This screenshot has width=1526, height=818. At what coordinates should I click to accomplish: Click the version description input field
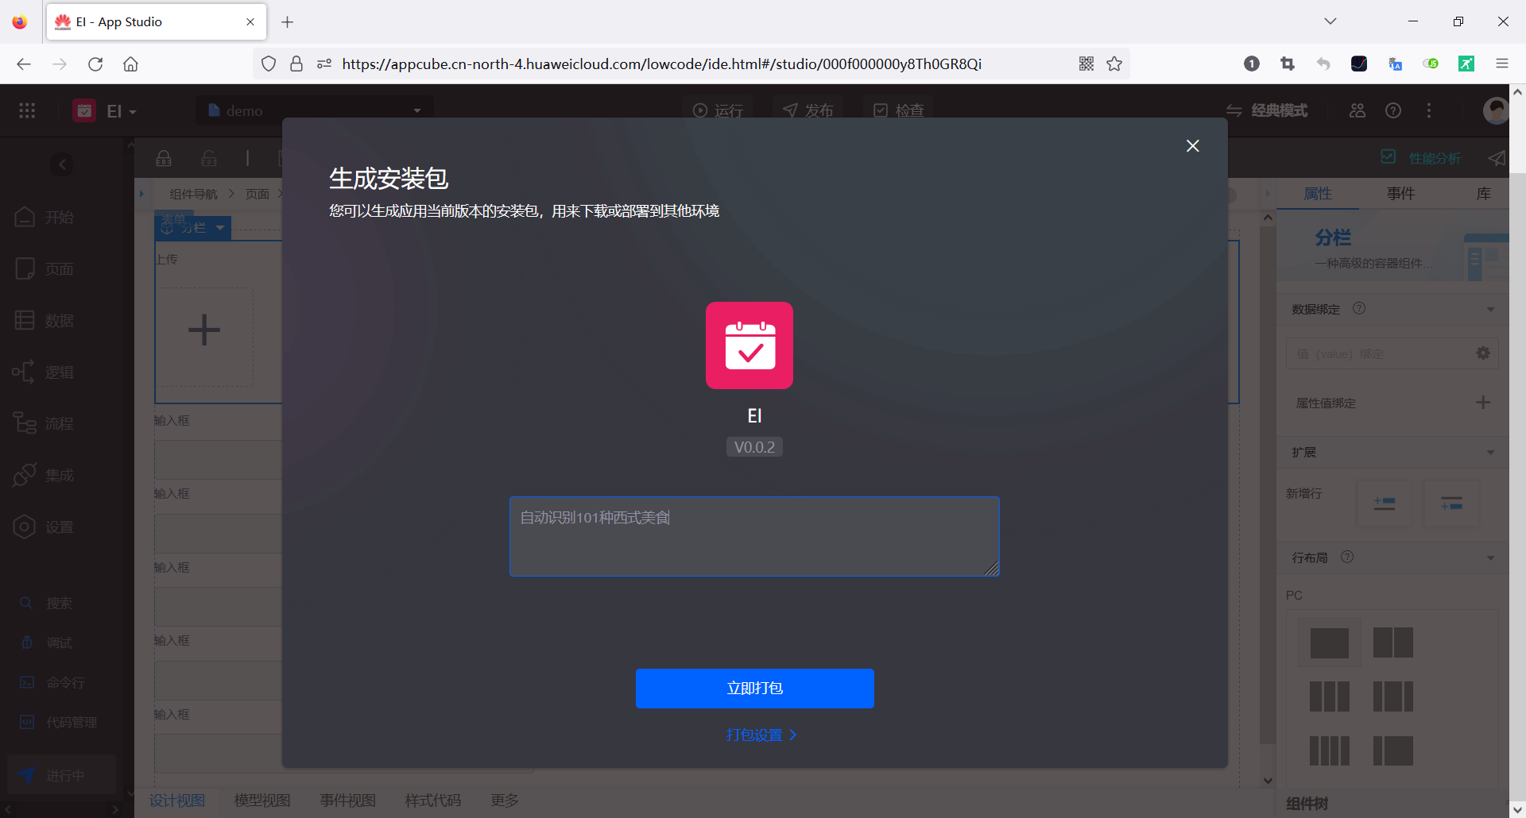point(753,536)
